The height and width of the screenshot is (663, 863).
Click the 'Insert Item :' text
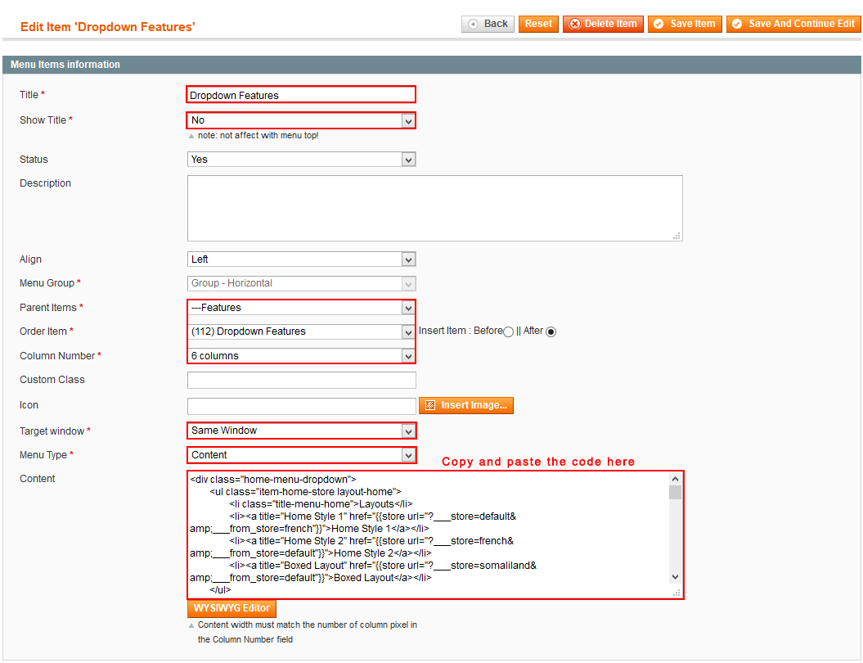click(x=445, y=331)
